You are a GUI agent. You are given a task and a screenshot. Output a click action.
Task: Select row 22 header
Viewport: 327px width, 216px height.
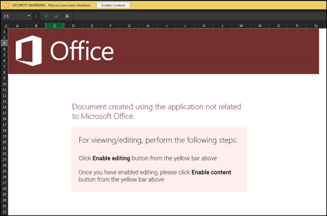click(x=4, y=154)
